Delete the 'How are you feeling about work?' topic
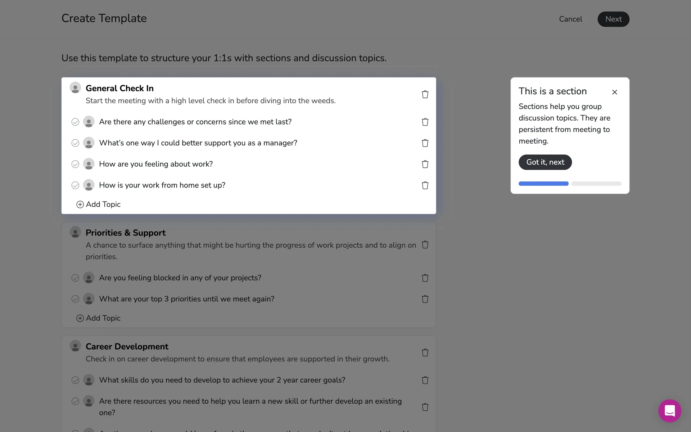Viewport: 691px width, 432px height. pos(425,164)
